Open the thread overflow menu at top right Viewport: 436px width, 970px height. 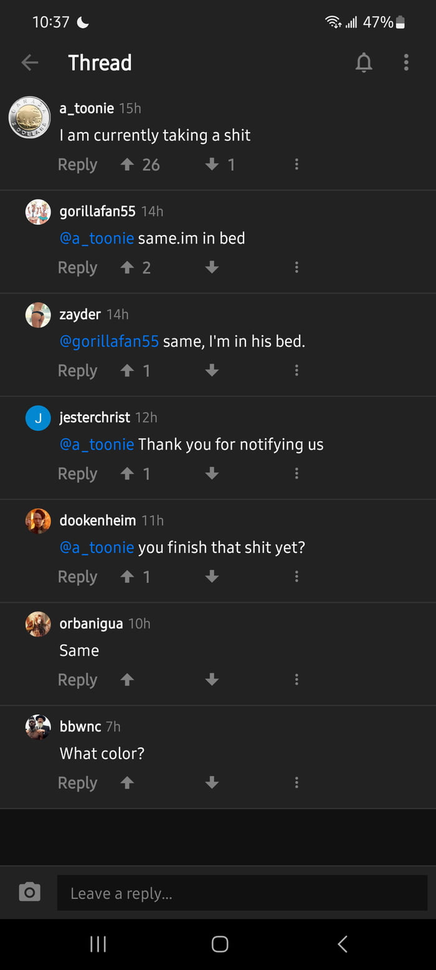pos(406,62)
